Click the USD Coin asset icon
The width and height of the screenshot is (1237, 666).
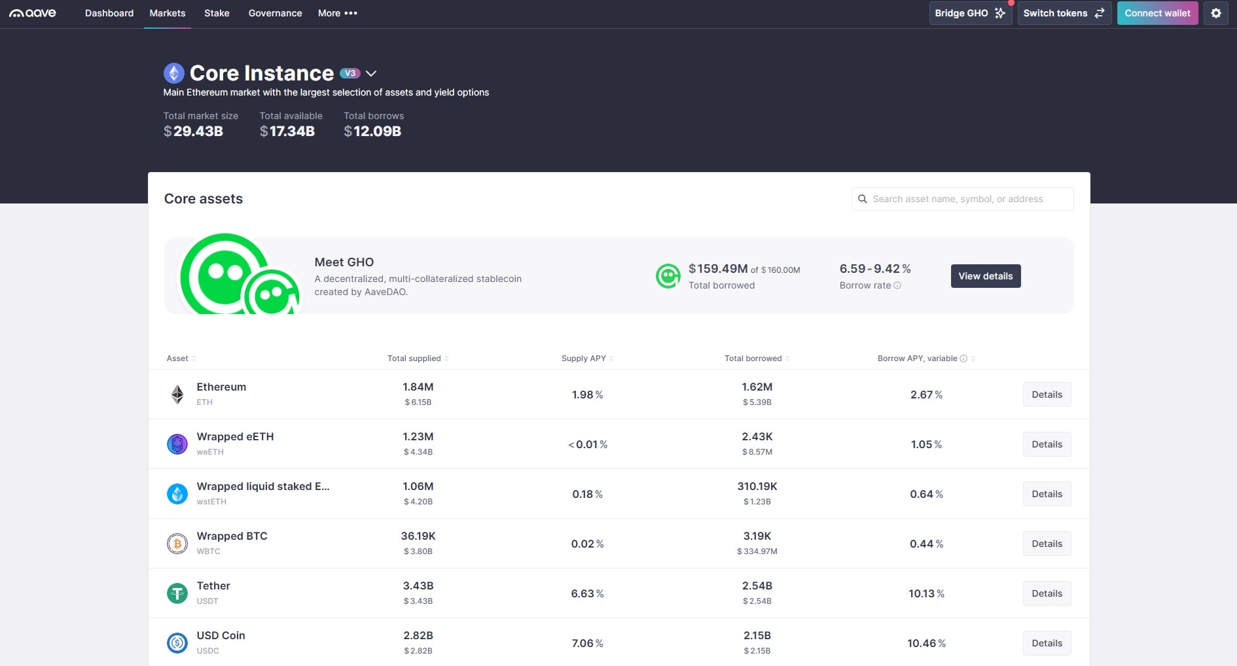tap(177, 643)
